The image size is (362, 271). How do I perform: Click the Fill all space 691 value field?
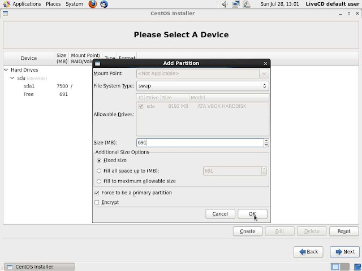232,171
